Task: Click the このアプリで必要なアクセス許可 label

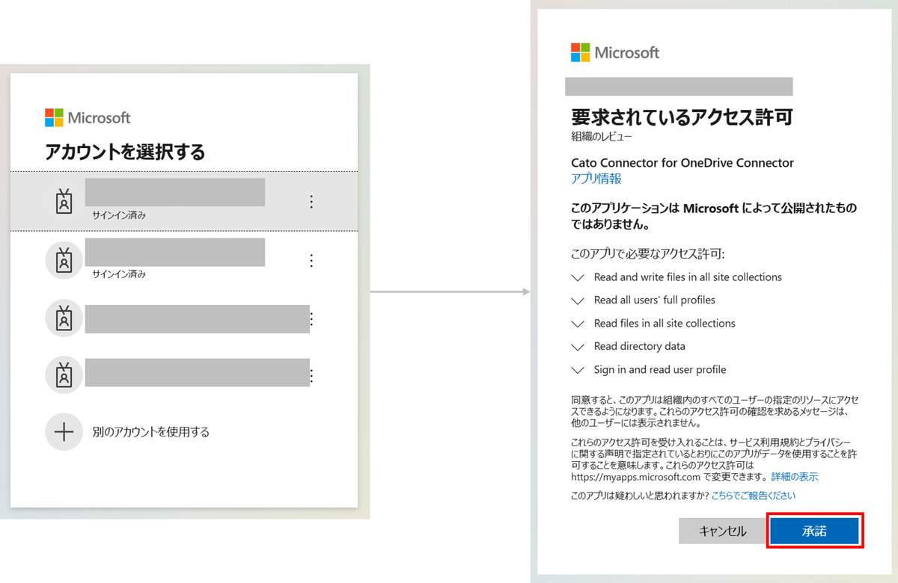Action: click(x=648, y=253)
